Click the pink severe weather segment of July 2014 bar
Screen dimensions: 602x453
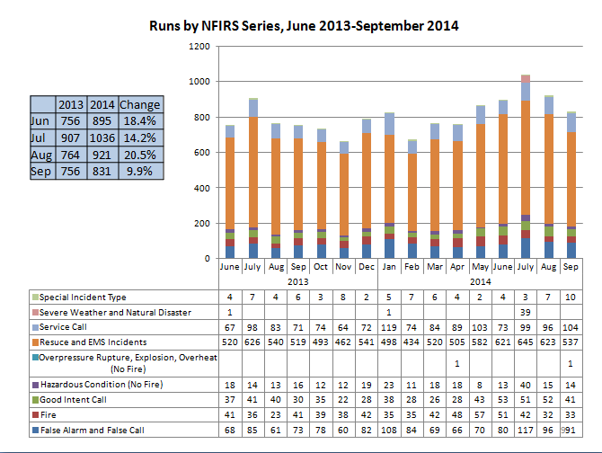(526, 79)
